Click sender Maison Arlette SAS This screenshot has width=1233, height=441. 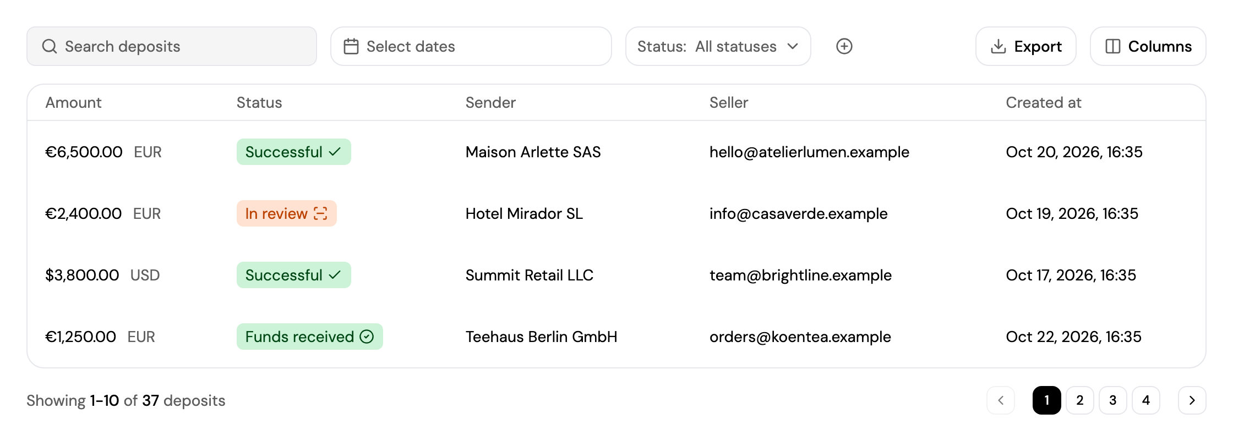point(533,152)
